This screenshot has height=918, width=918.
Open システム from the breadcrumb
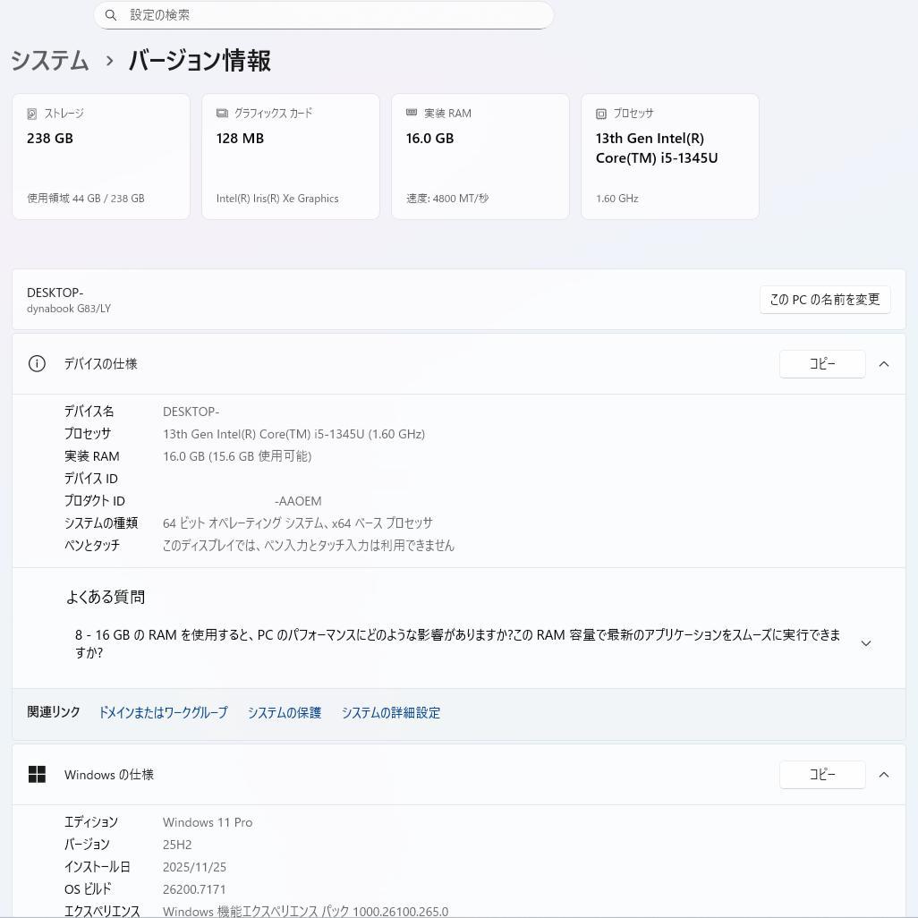pos(49,61)
